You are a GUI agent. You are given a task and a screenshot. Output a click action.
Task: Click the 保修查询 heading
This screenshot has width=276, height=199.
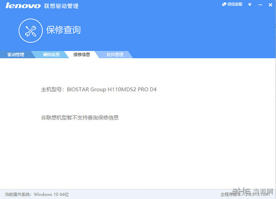coord(64,30)
